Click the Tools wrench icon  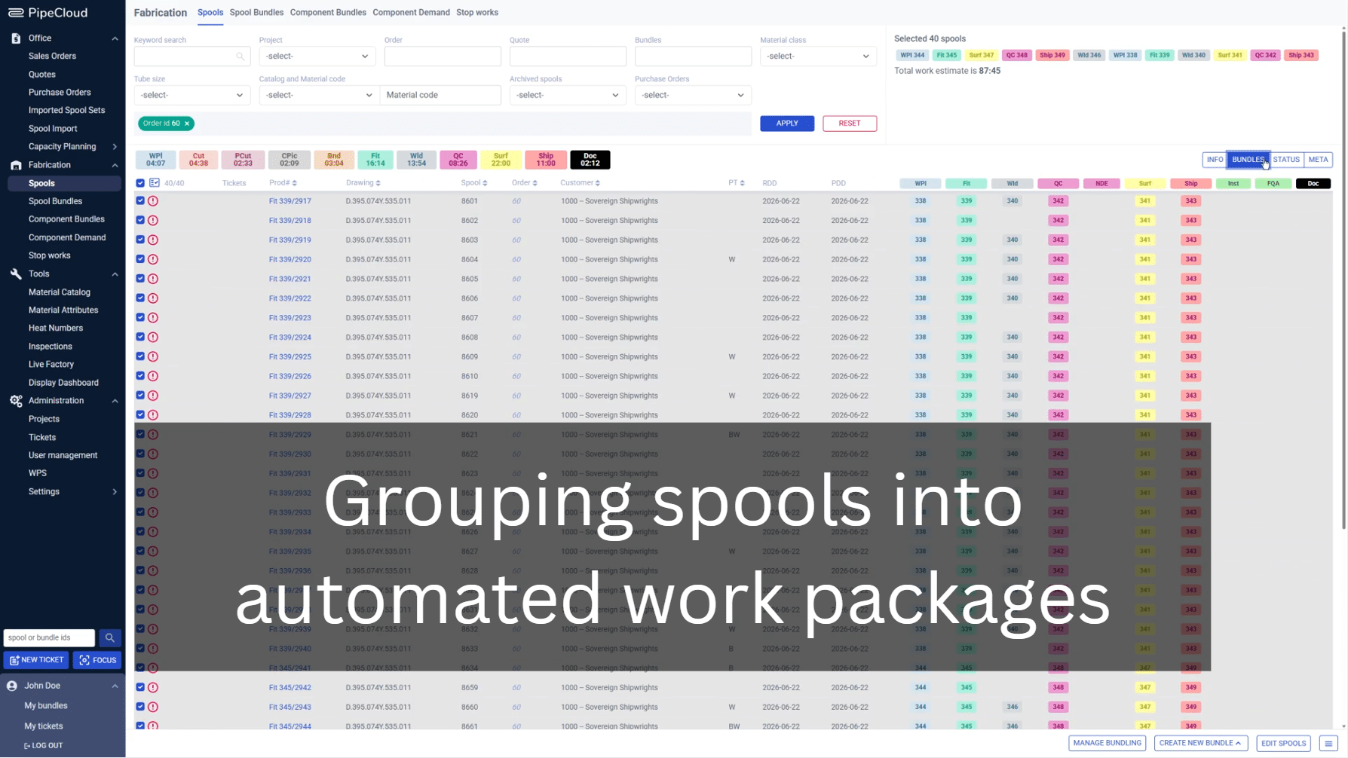[16, 274]
